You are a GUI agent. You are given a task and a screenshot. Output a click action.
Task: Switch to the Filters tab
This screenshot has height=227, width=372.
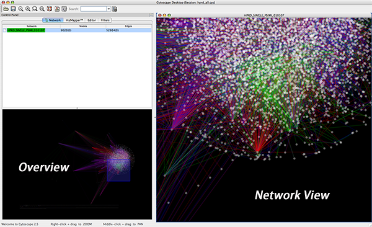(x=105, y=20)
